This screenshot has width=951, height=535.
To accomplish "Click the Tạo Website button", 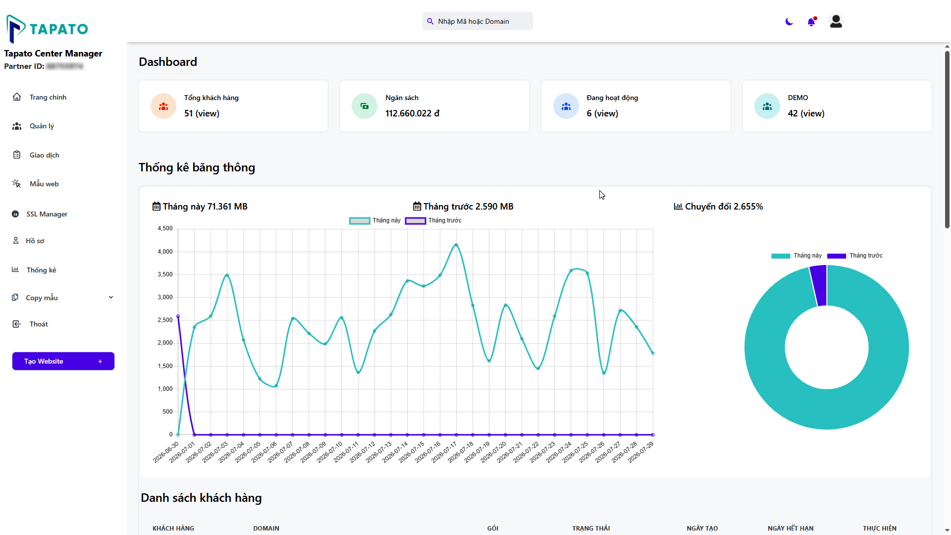I will click(63, 361).
